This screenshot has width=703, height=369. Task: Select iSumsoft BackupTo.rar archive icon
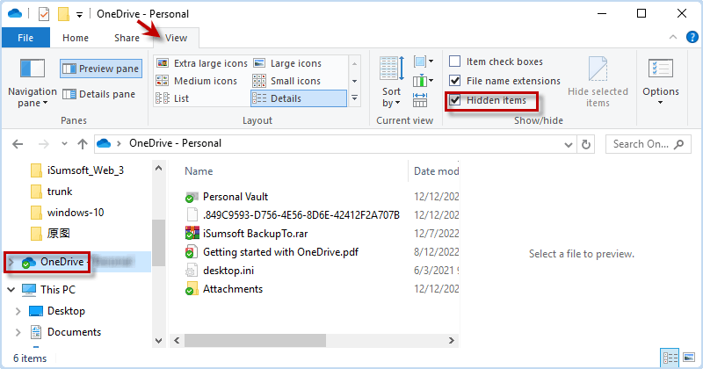(x=192, y=234)
